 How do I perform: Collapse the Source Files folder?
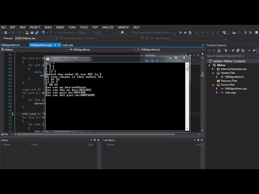(213, 85)
